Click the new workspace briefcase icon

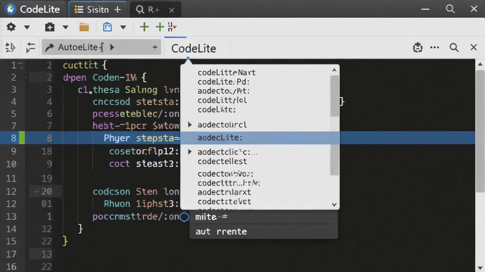pos(49,27)
